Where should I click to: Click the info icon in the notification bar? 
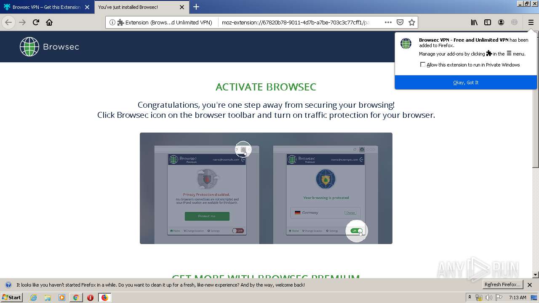8,285
